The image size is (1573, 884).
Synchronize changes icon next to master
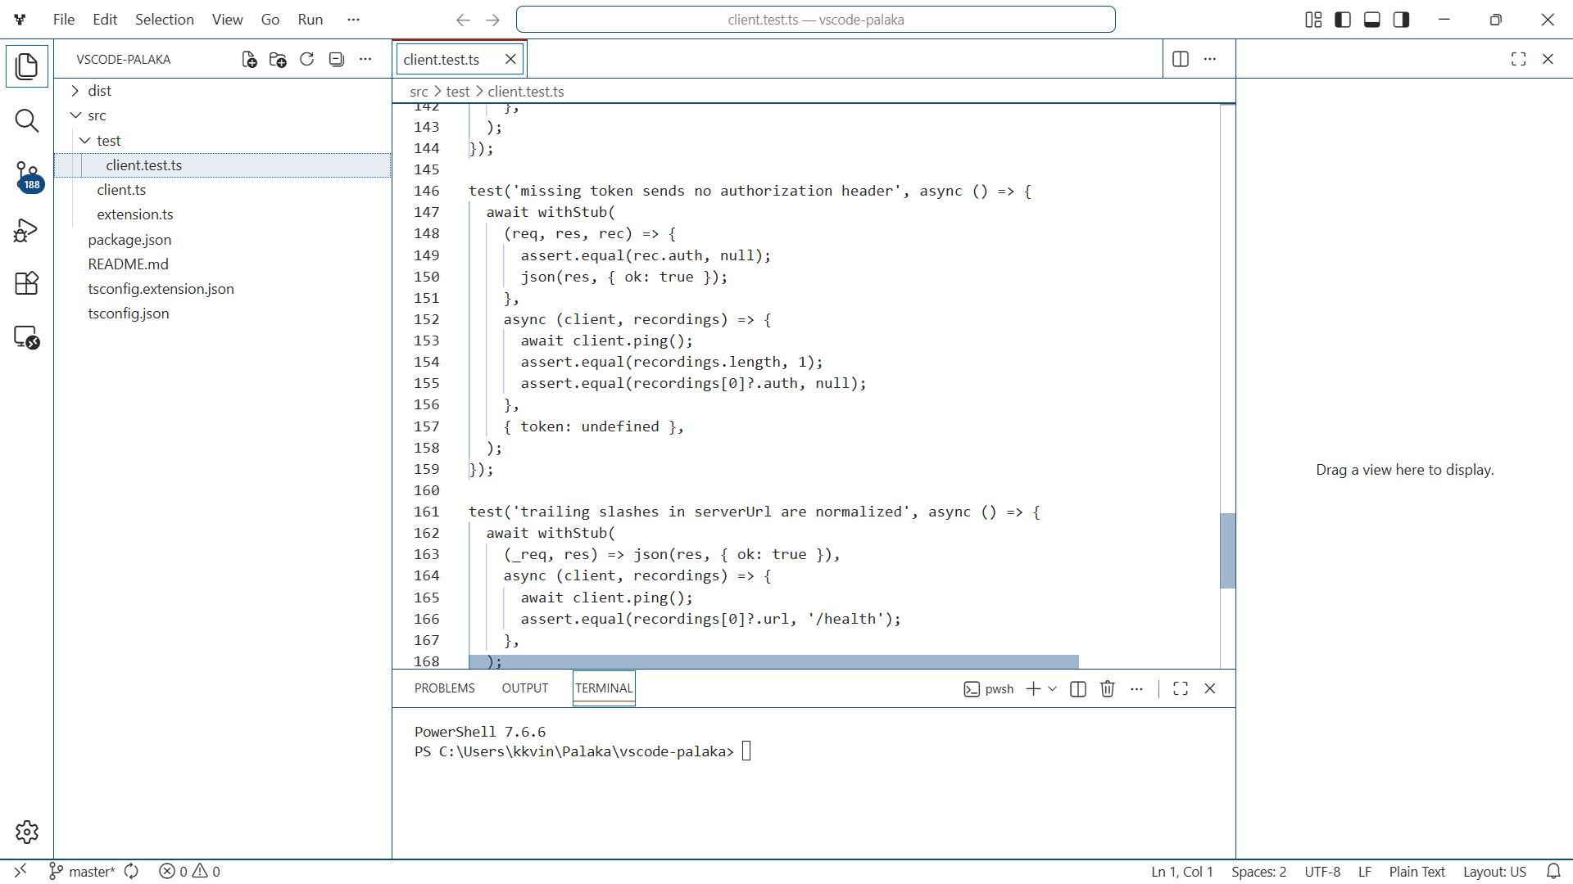(x=131, y=872)
